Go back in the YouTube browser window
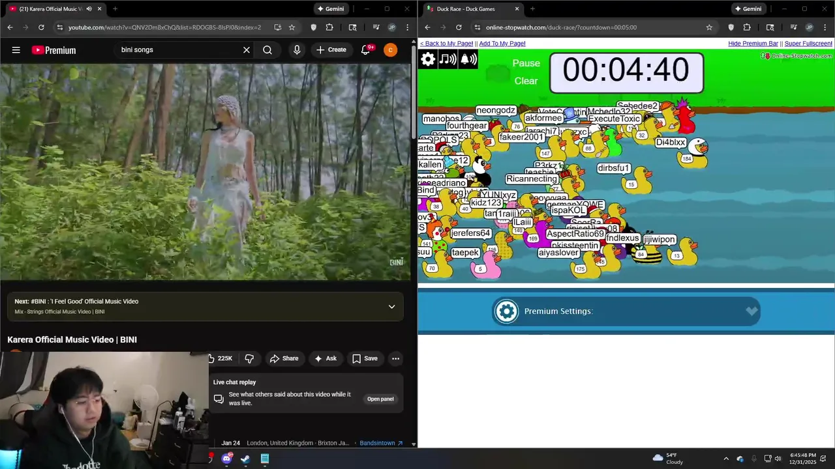Viewport: 835px width, 469px height. coord(10,27)
